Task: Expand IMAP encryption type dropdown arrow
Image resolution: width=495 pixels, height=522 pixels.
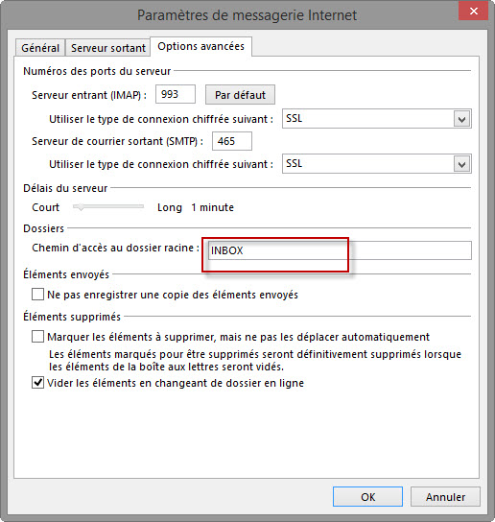Action: pos(461,119)
